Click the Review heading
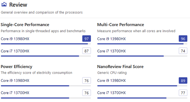190x102 pixels. coord(18,5)
